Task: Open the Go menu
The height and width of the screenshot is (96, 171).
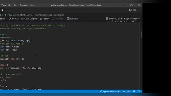Action: tap(10, 5)
